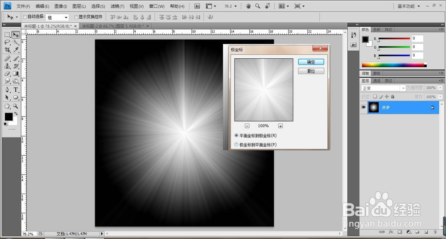Image resolution: width=446 pixels, height=239 pixels.
Task: Select the Magic Wand tool
Action: coord(16,43)
